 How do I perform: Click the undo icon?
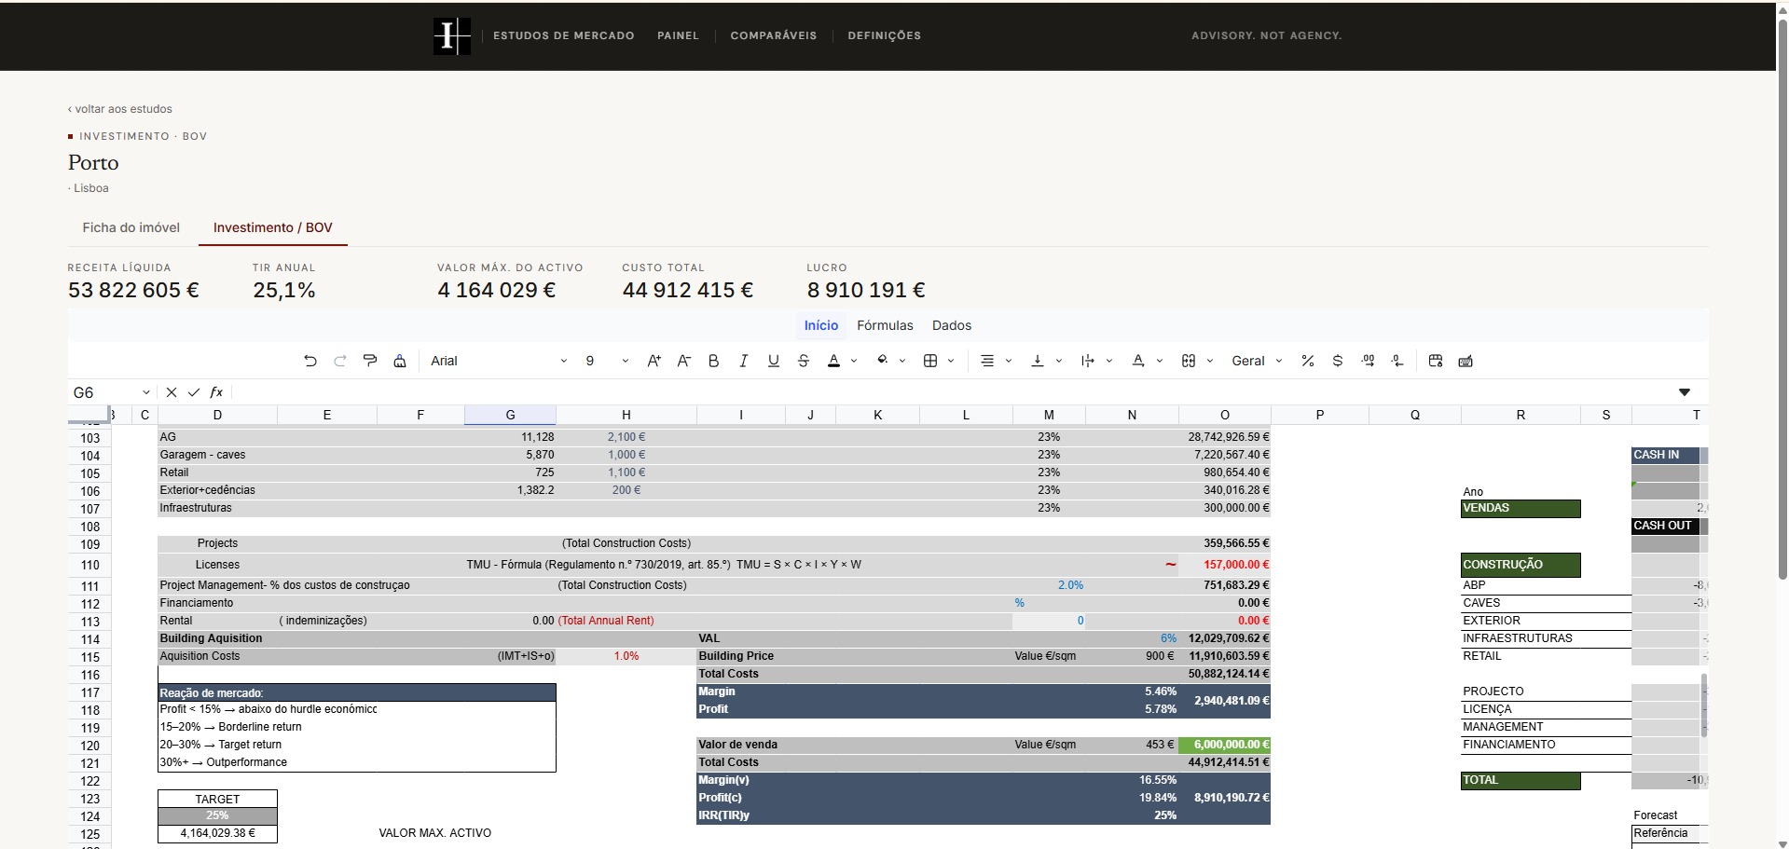point(310,361)
